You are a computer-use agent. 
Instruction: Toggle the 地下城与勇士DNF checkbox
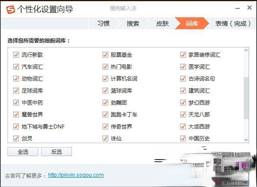click(16, 126)
